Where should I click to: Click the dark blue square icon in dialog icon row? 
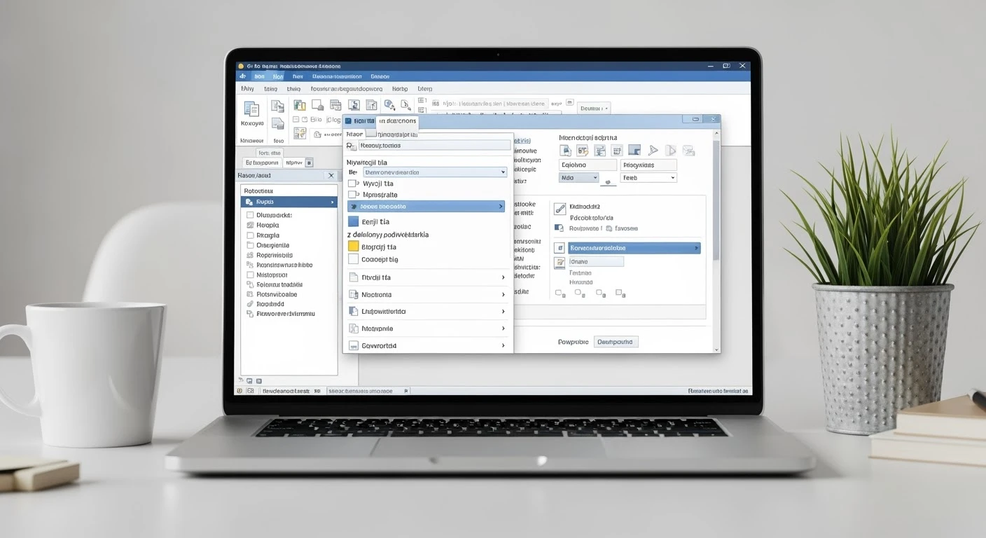coord(634,150)
